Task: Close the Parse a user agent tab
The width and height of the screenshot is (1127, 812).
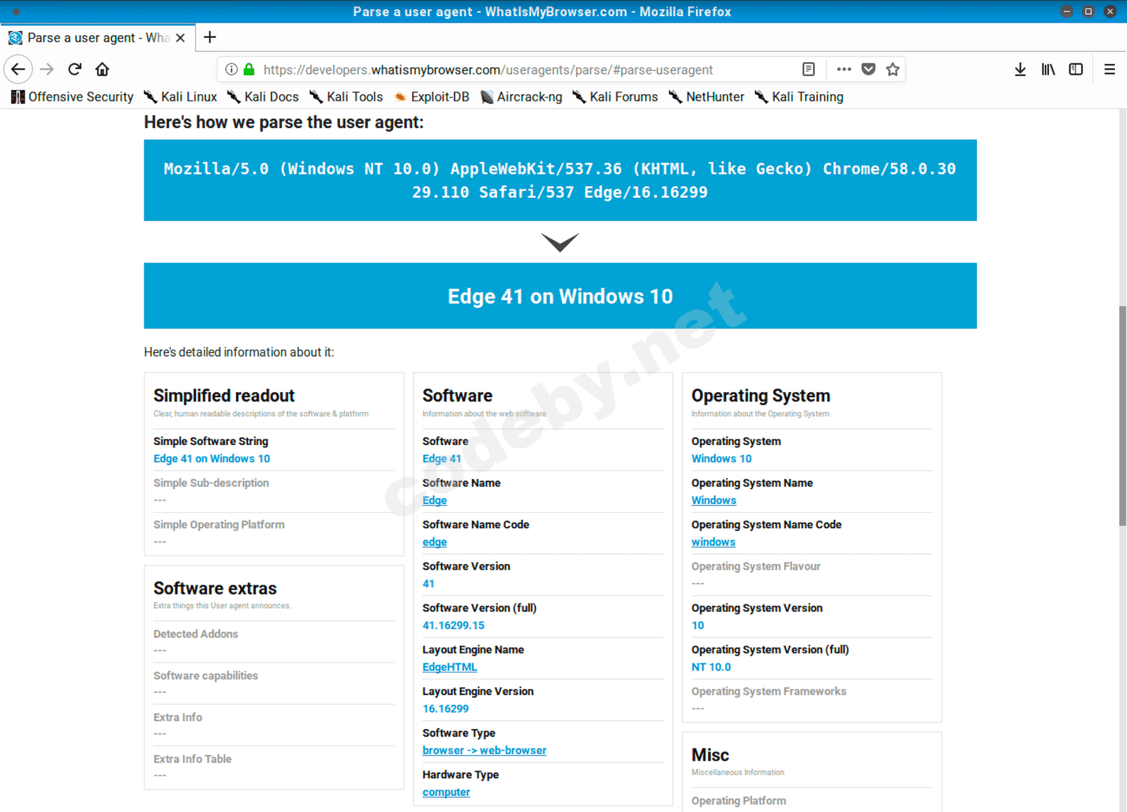Action: pos(180,38)
